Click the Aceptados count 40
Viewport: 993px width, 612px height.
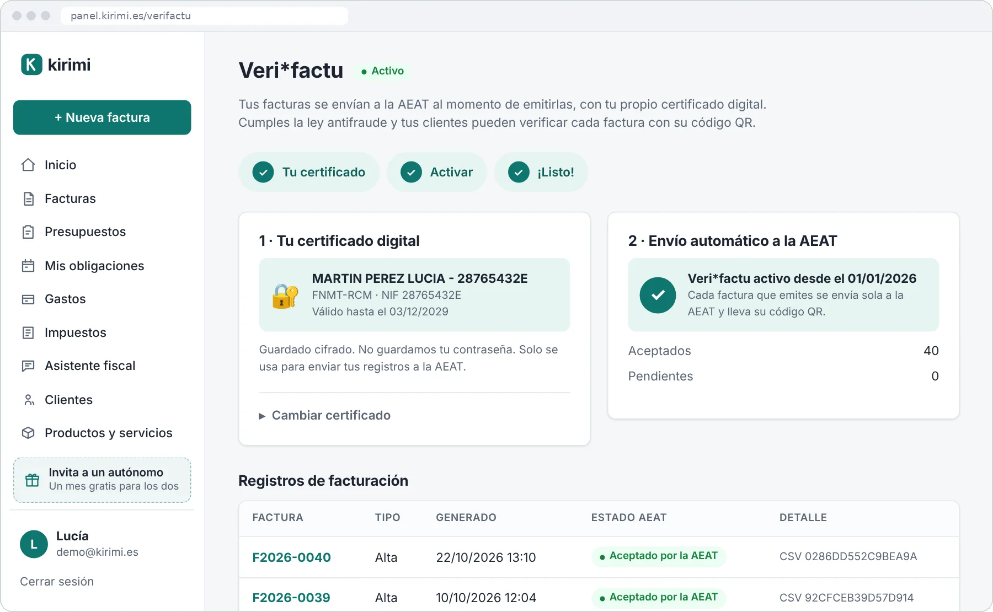tap(931, 351)
